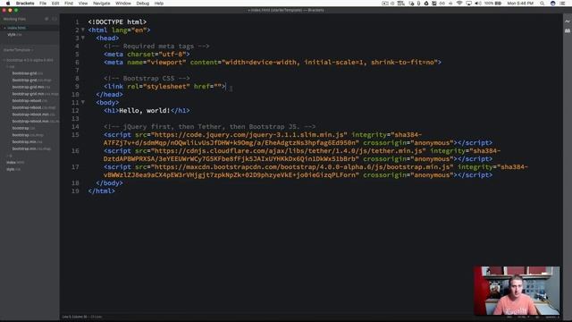572x322 pixels.
Task: Open bootstrap-grid.min.css in file tree
Action: coord(31,88)
